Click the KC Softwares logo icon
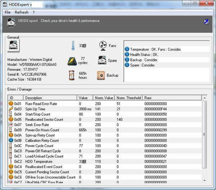 click(x=206, y=22)
